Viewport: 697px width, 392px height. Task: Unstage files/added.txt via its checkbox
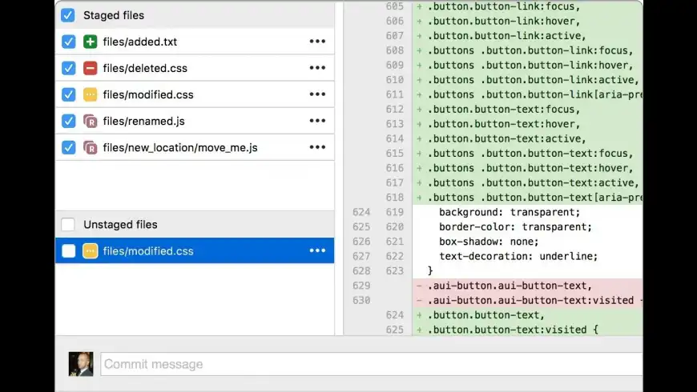(68, 42)
